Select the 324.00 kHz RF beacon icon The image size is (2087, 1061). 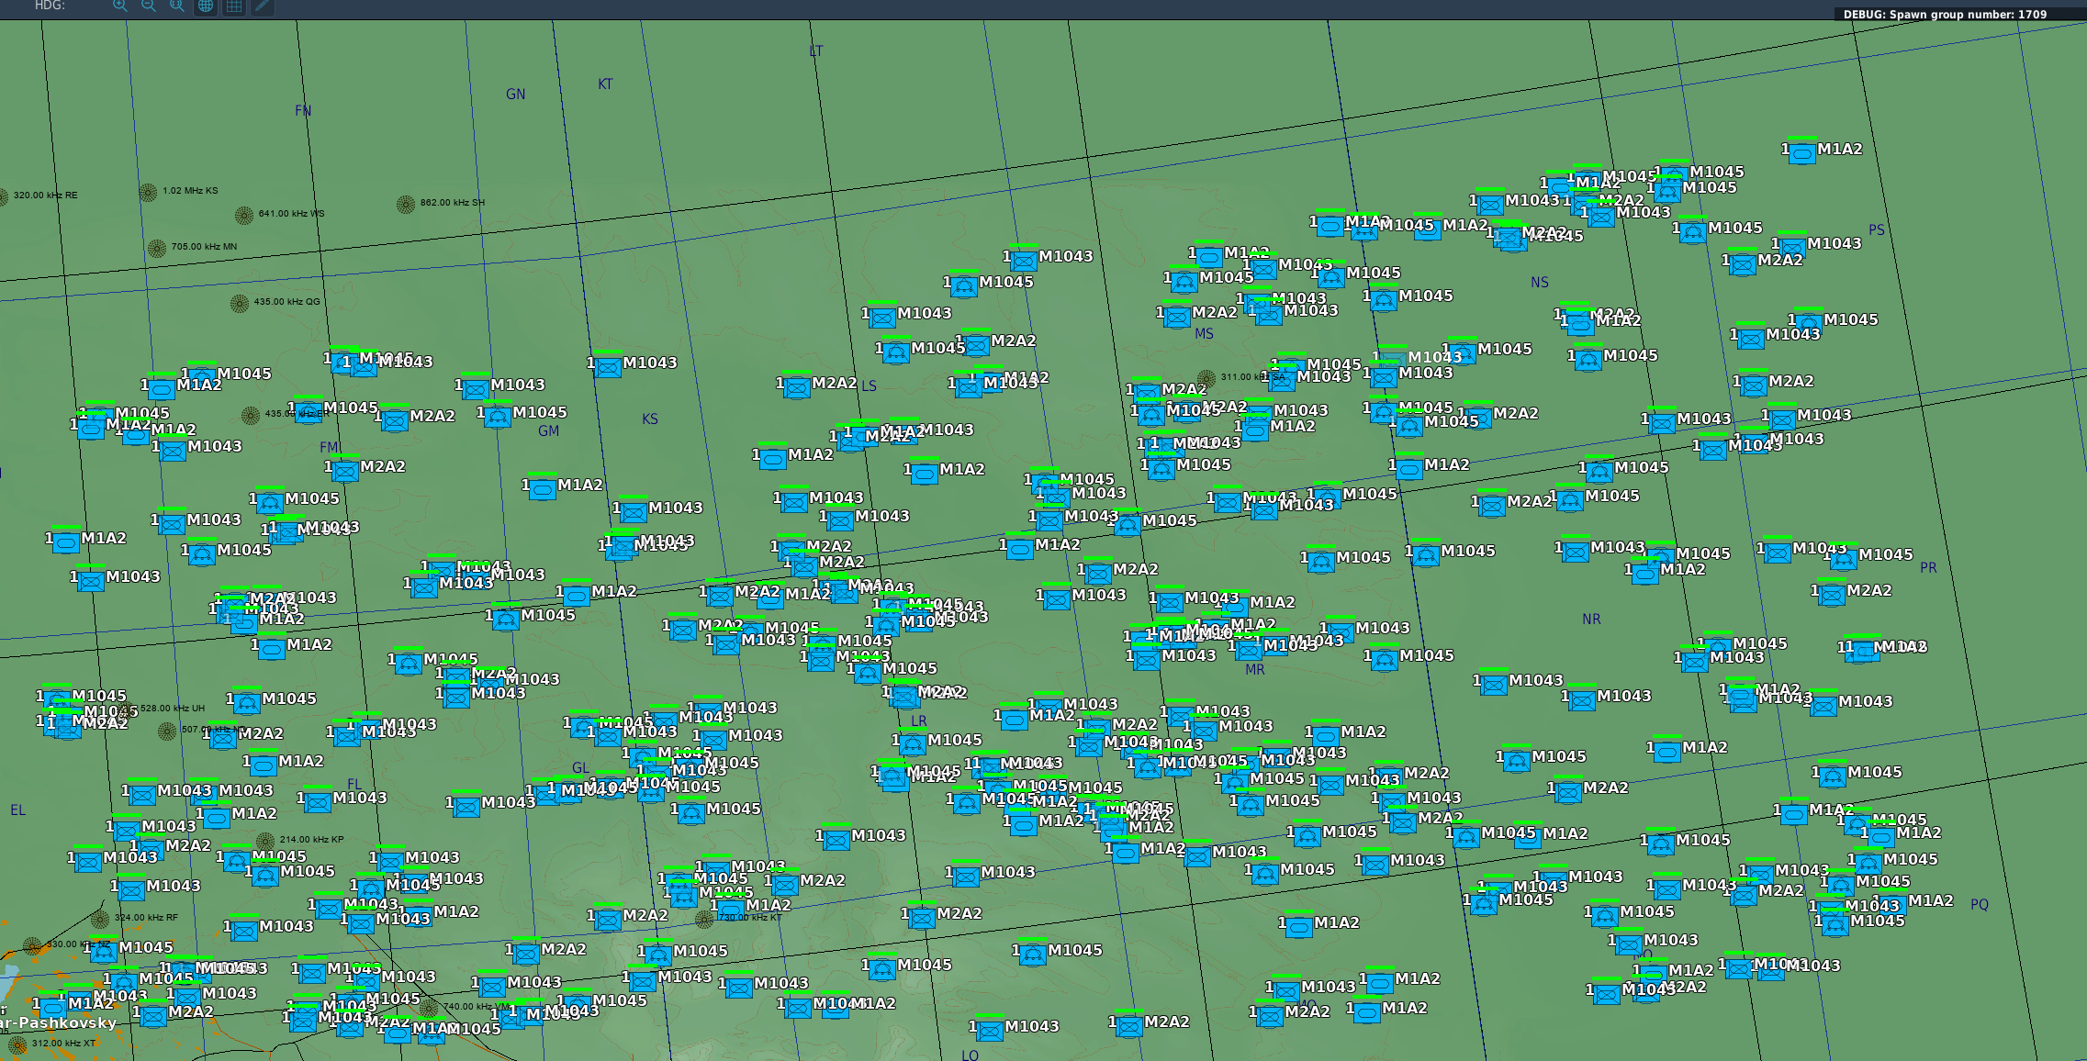pos(100,919)
